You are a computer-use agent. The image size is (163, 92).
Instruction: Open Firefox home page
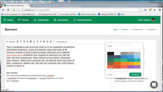point(3,10)
